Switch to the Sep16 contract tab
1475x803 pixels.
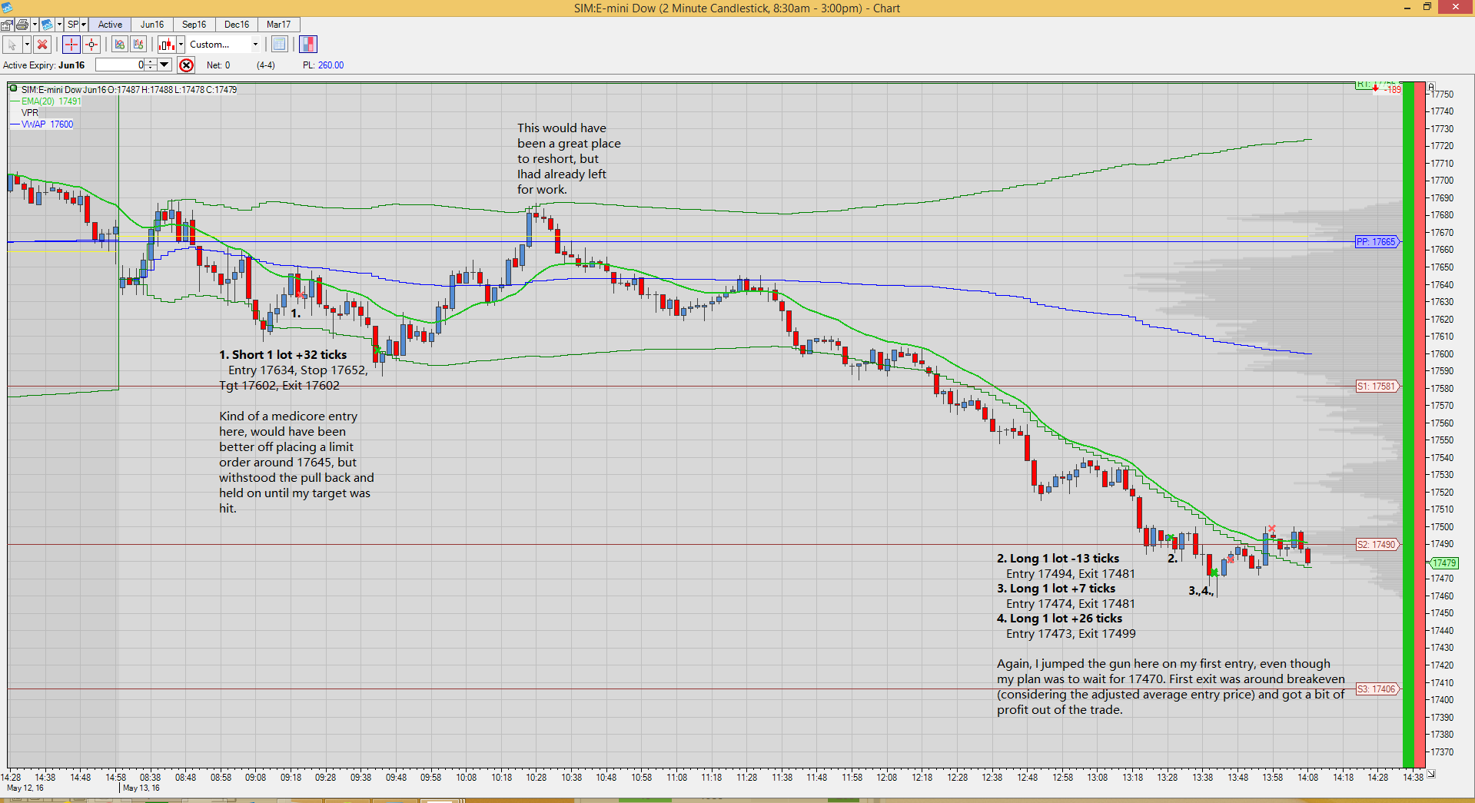[x=194, y=25]
